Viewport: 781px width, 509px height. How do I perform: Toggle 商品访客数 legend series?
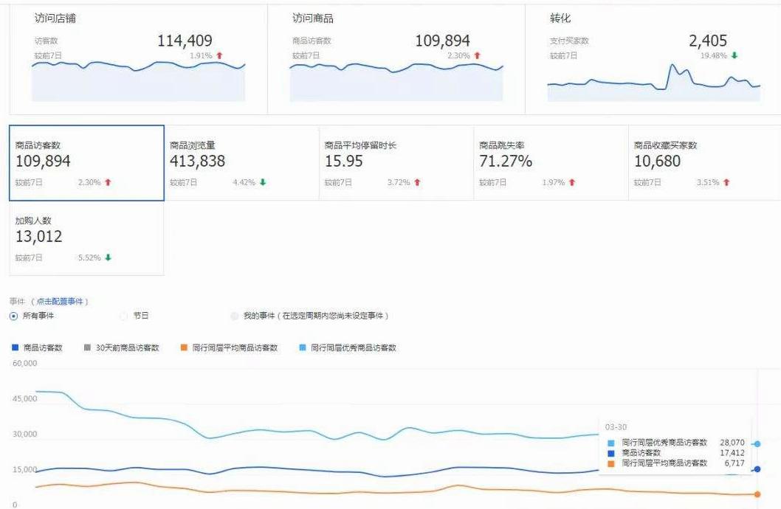point(38,347)
